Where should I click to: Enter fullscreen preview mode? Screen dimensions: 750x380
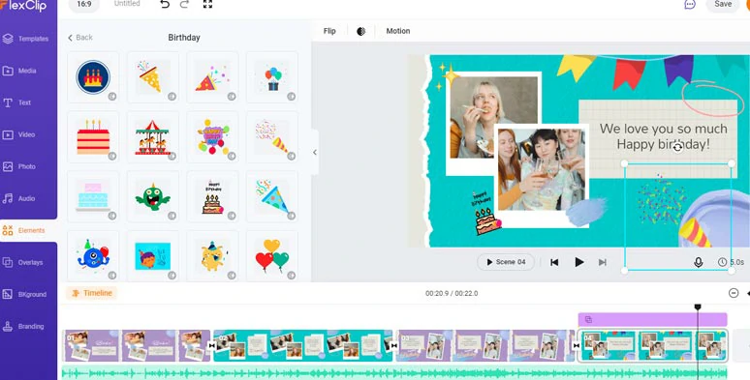click(207, 4)
